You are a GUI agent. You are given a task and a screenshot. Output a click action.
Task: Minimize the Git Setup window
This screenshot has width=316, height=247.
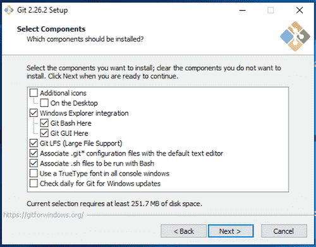pos(243,10)
